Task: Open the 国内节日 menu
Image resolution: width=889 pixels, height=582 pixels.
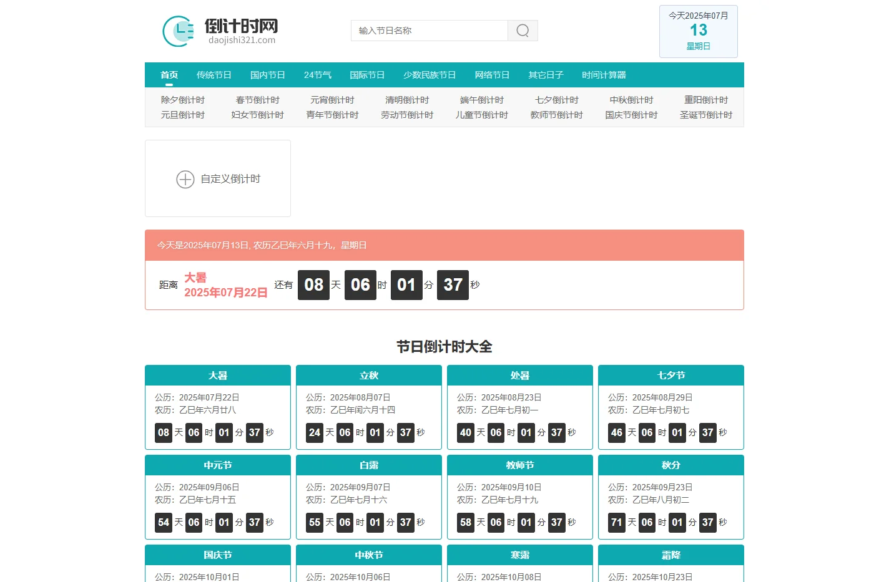Action: (x=268, y=75)
